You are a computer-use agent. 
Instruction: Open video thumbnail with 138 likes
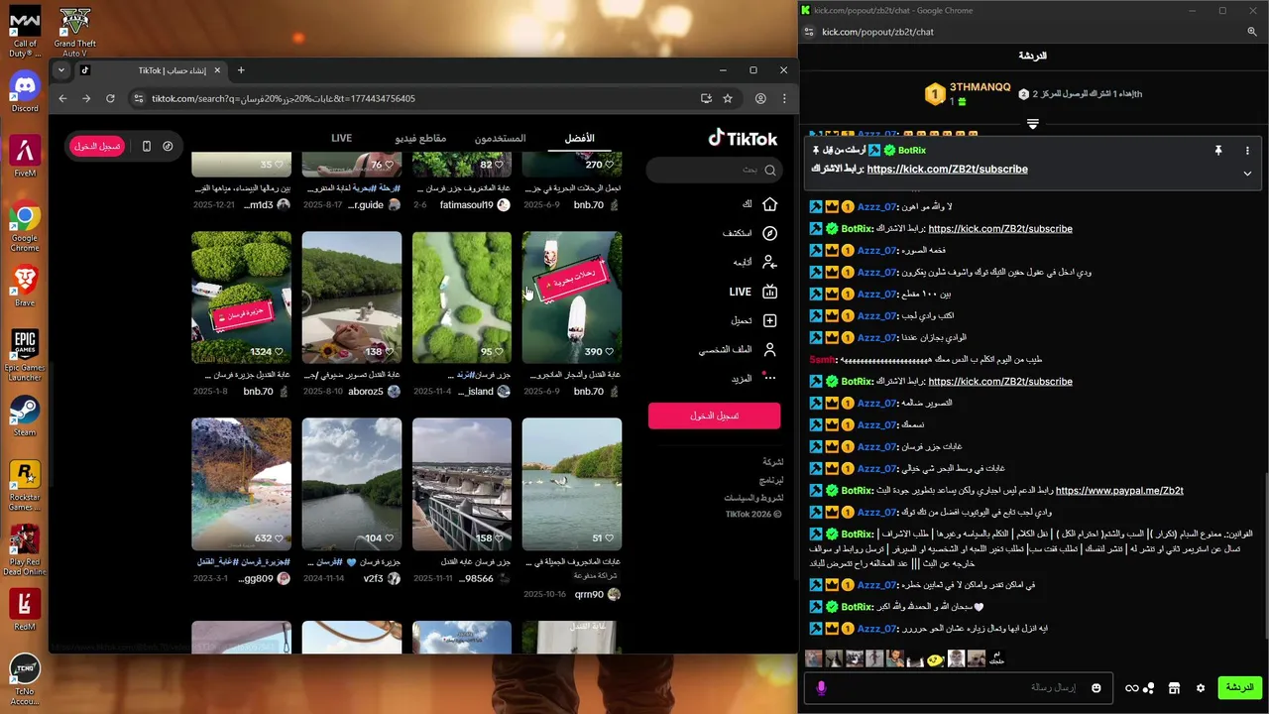(352, 297)
